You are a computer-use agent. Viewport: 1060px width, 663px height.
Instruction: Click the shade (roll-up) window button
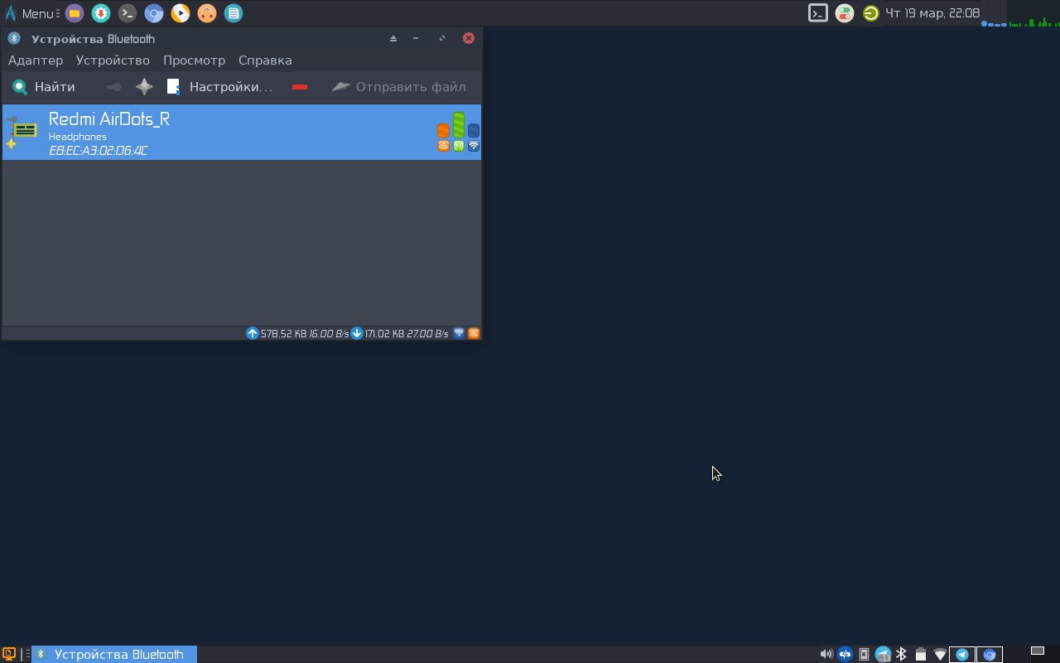click(x=393, y=38)
